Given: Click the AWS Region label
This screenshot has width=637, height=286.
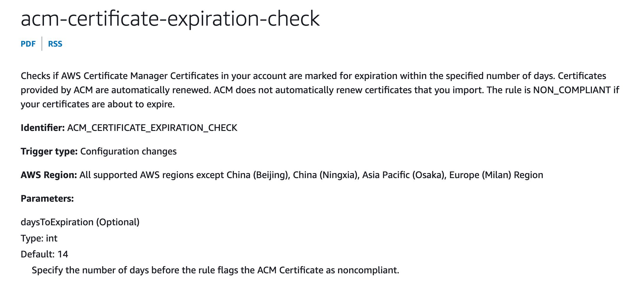Looking at the screenshot, I should click(x=49, y=175).
